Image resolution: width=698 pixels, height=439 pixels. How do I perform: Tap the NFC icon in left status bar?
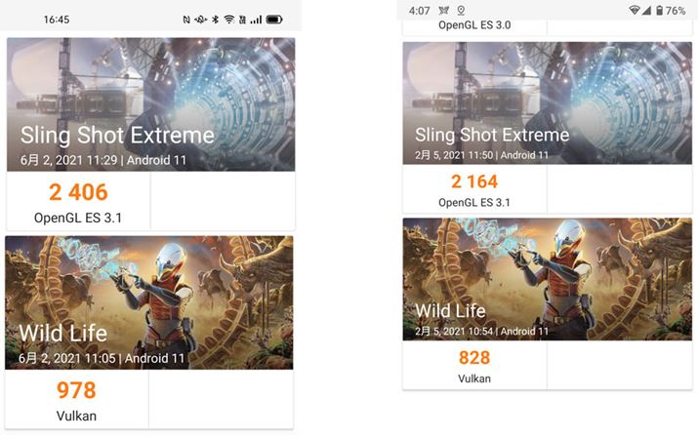(186, 20)
